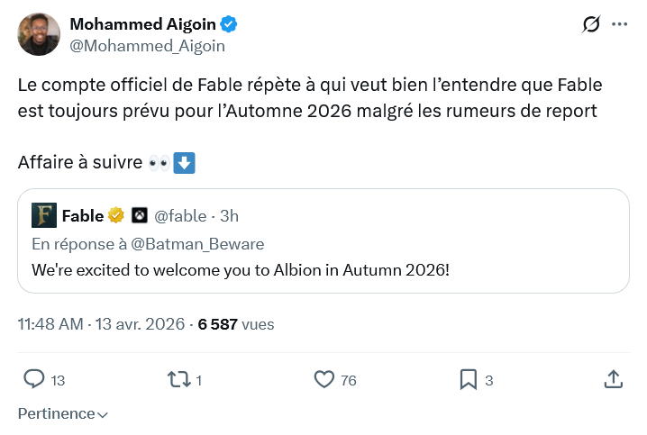This screenshot has height=435, width=647.
Task: Click the 6 587 vues view count
Action: [x=236, y=324]
